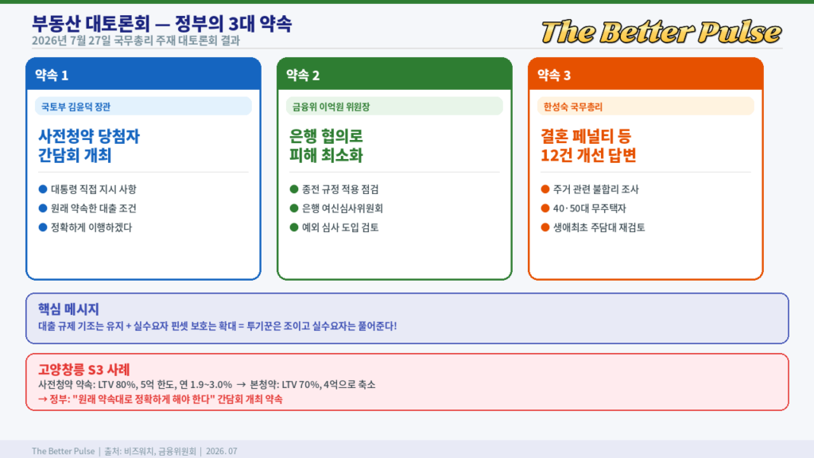Click the title 부동산 대토론회 — 정부의 3대 약속
This screenshot has width=814, height=458.
161,24
